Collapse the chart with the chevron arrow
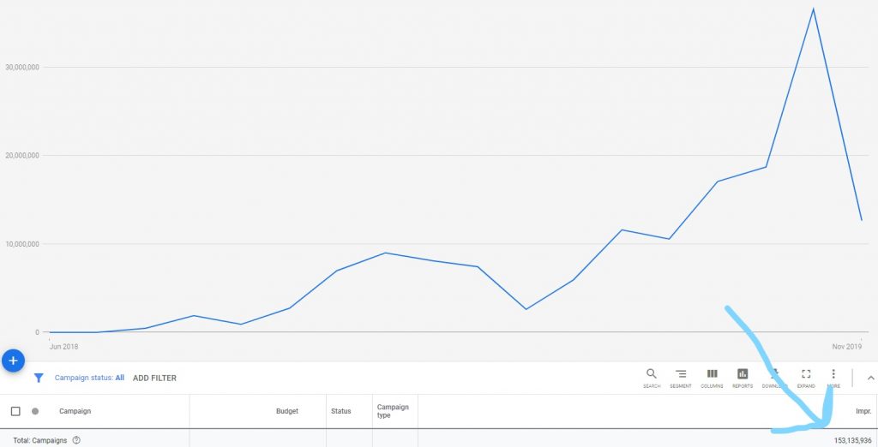 coord(871,378)
